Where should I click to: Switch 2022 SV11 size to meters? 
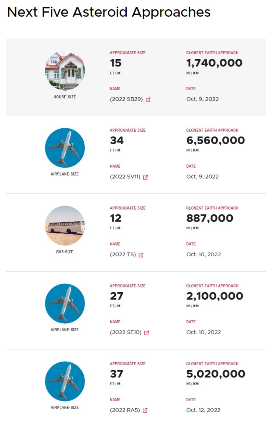click(x=119, y=150)
